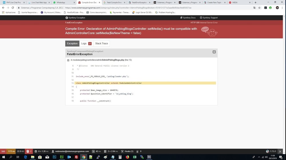Collapse the AdminPsblogBlogs.php code trace

point(68,60)
